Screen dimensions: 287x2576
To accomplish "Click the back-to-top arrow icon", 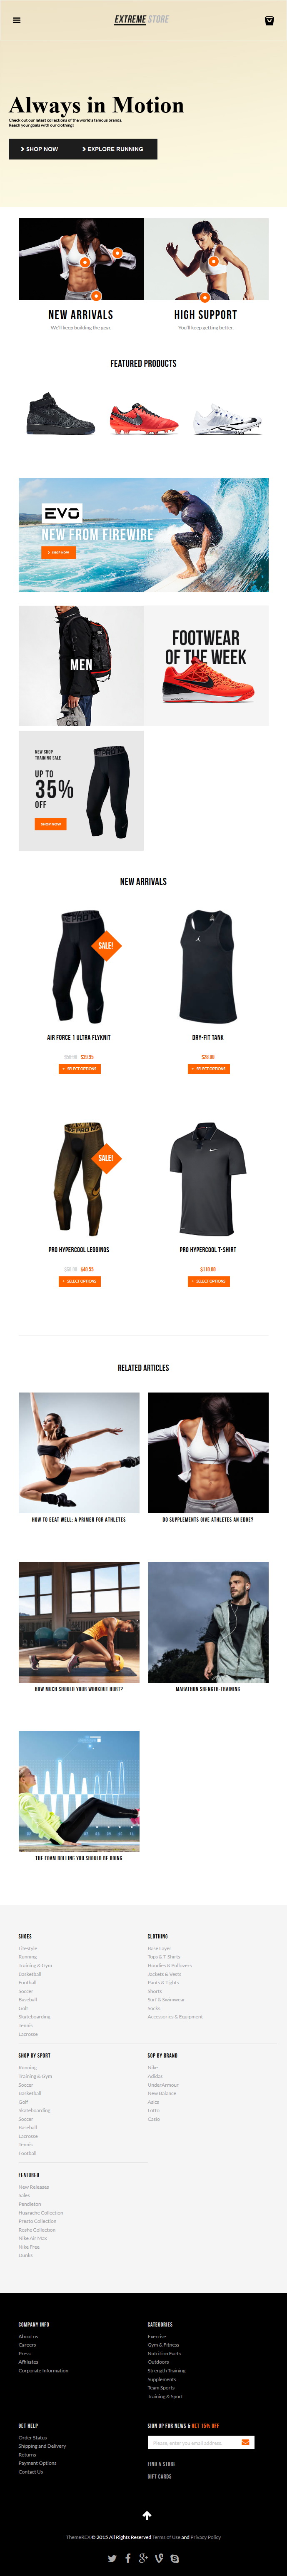I will coord(147,2515).
